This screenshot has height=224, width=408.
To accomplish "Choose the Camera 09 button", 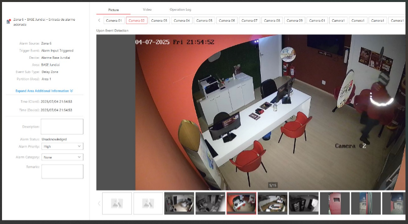I will 294,21.
